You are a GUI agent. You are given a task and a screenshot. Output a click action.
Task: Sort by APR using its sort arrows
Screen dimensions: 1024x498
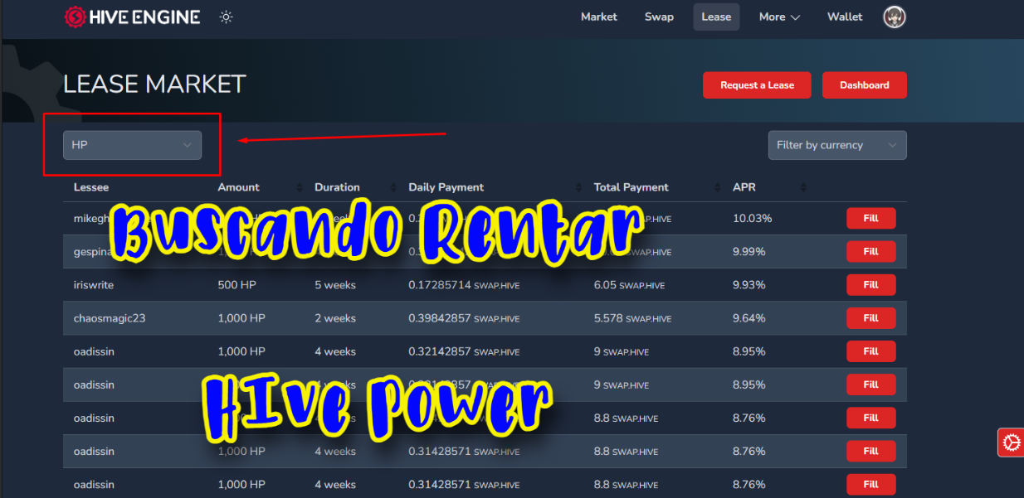coord(803,187)
